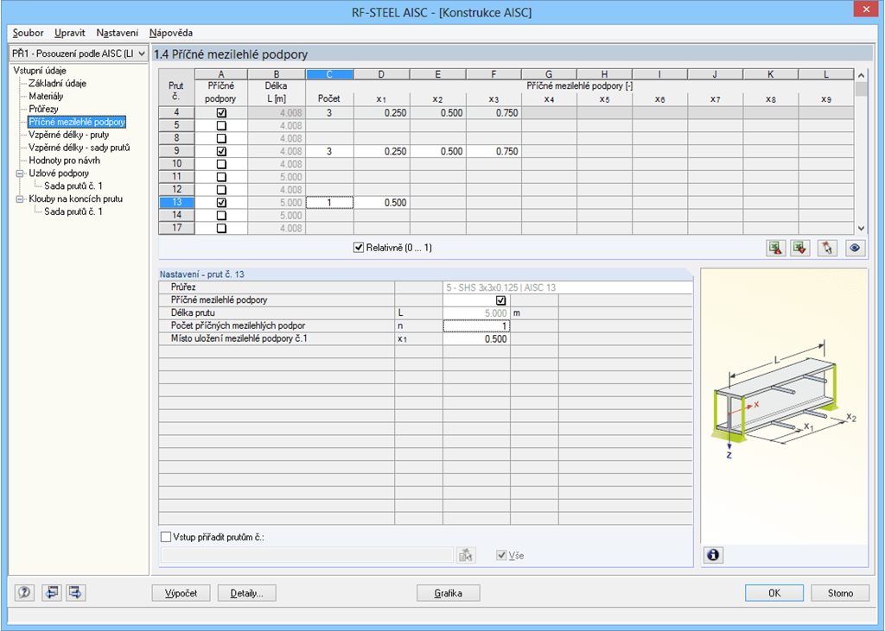Click the Počet cell for member 4
The image size is (885, 631).
tap(329, 113)
